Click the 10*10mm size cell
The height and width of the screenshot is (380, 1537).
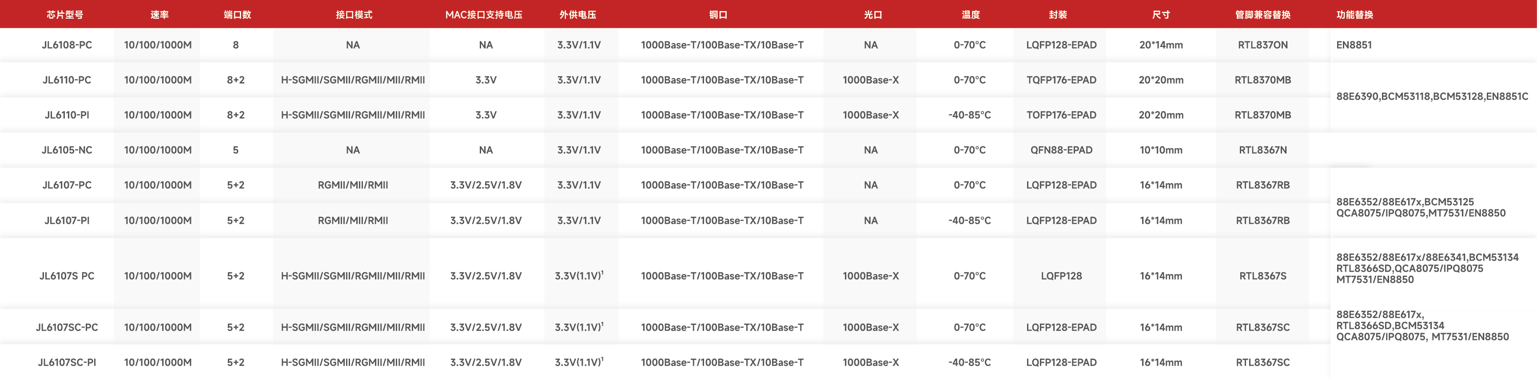tap(1160, 150)
